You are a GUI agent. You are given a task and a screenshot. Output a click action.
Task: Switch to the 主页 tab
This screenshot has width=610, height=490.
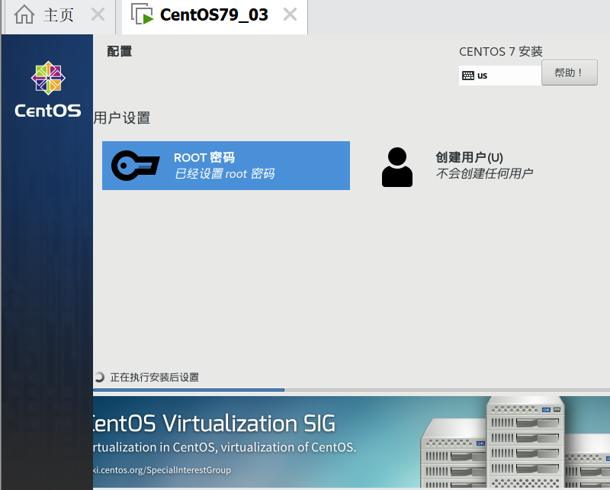click(x=59, y=16)
